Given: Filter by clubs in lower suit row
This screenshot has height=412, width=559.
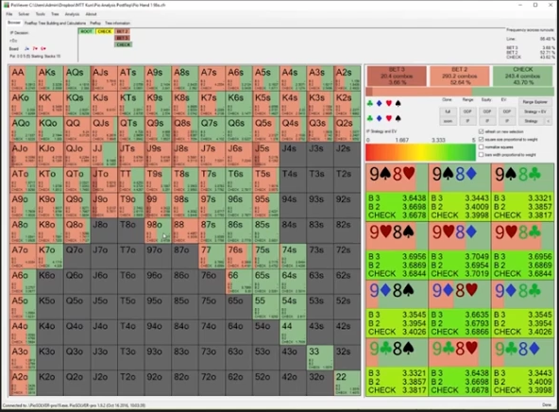Looking at the screenshot, I should point(370,118).
